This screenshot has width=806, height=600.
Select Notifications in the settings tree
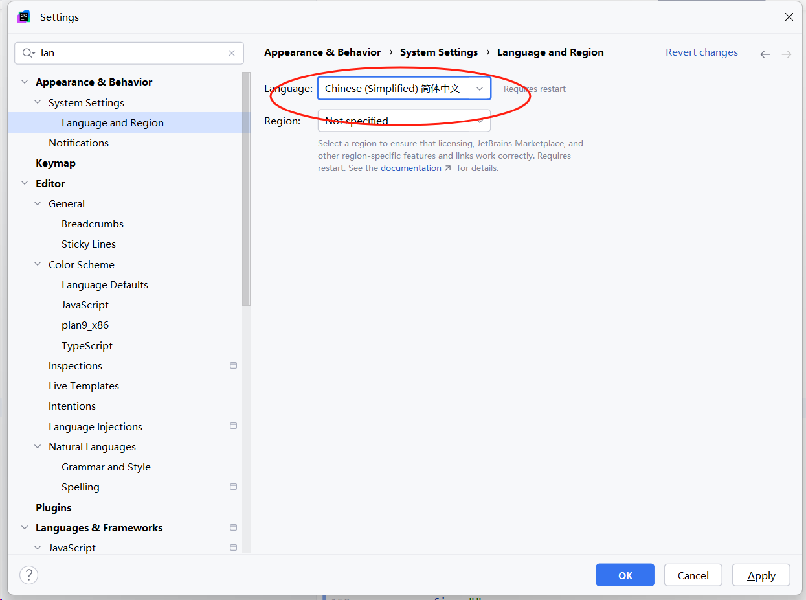[78, 143]
